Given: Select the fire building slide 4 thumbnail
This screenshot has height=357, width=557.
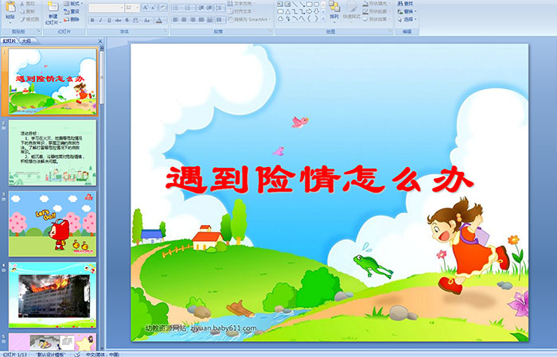Looking at the screenshot, I should (53, 294).
